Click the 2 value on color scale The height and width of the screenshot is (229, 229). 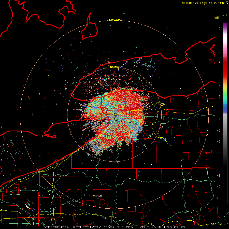[x=220, y=85]
